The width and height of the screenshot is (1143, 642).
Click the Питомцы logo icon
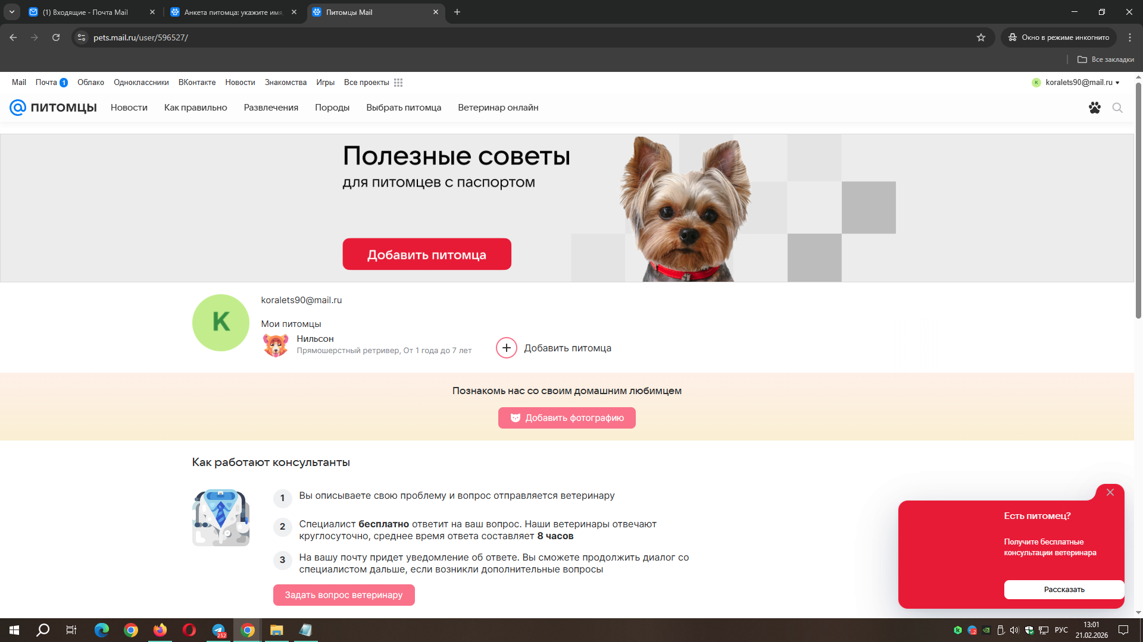pyautogui.click(x=18, y=108)
